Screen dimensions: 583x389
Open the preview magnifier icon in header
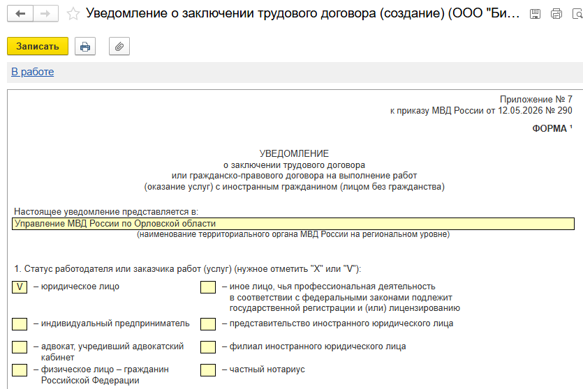coord(578,14)
